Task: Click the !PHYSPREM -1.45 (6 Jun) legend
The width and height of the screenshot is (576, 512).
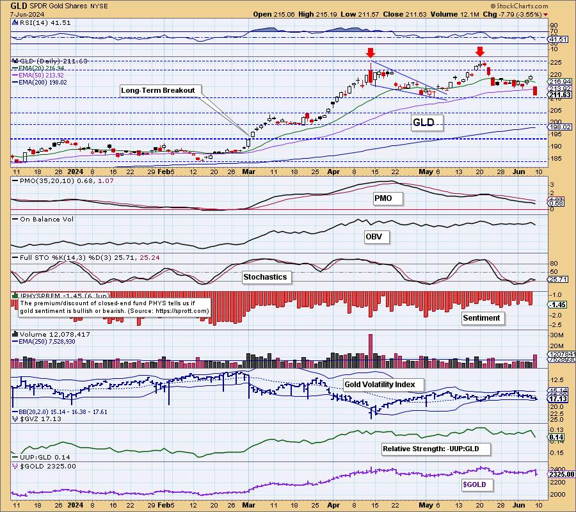Action: [x=64, y=296]
